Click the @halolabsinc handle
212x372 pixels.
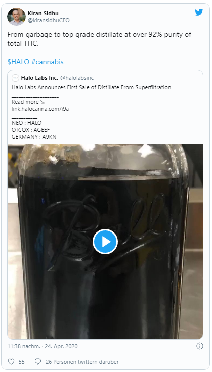(77, 78)
